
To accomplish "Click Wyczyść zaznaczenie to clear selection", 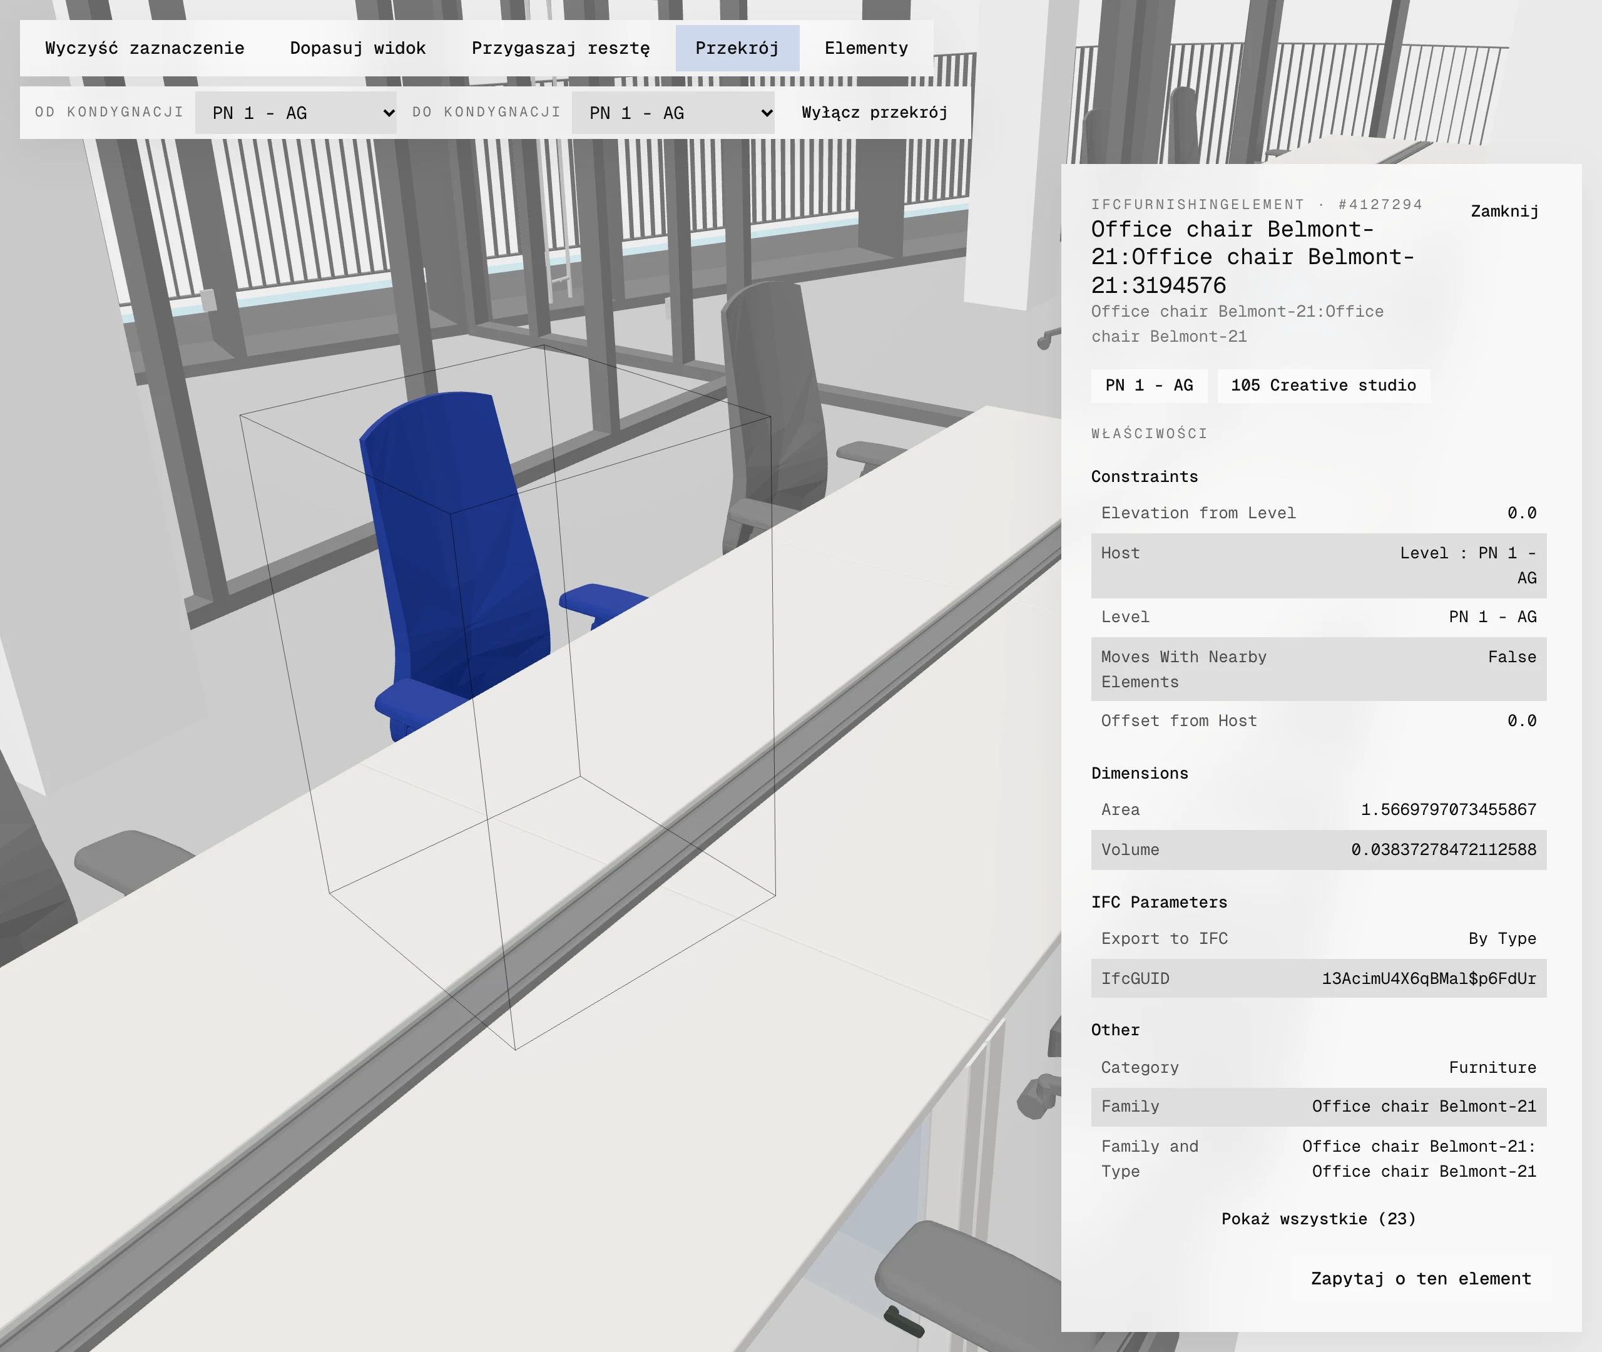I will [x=145, y=48].
